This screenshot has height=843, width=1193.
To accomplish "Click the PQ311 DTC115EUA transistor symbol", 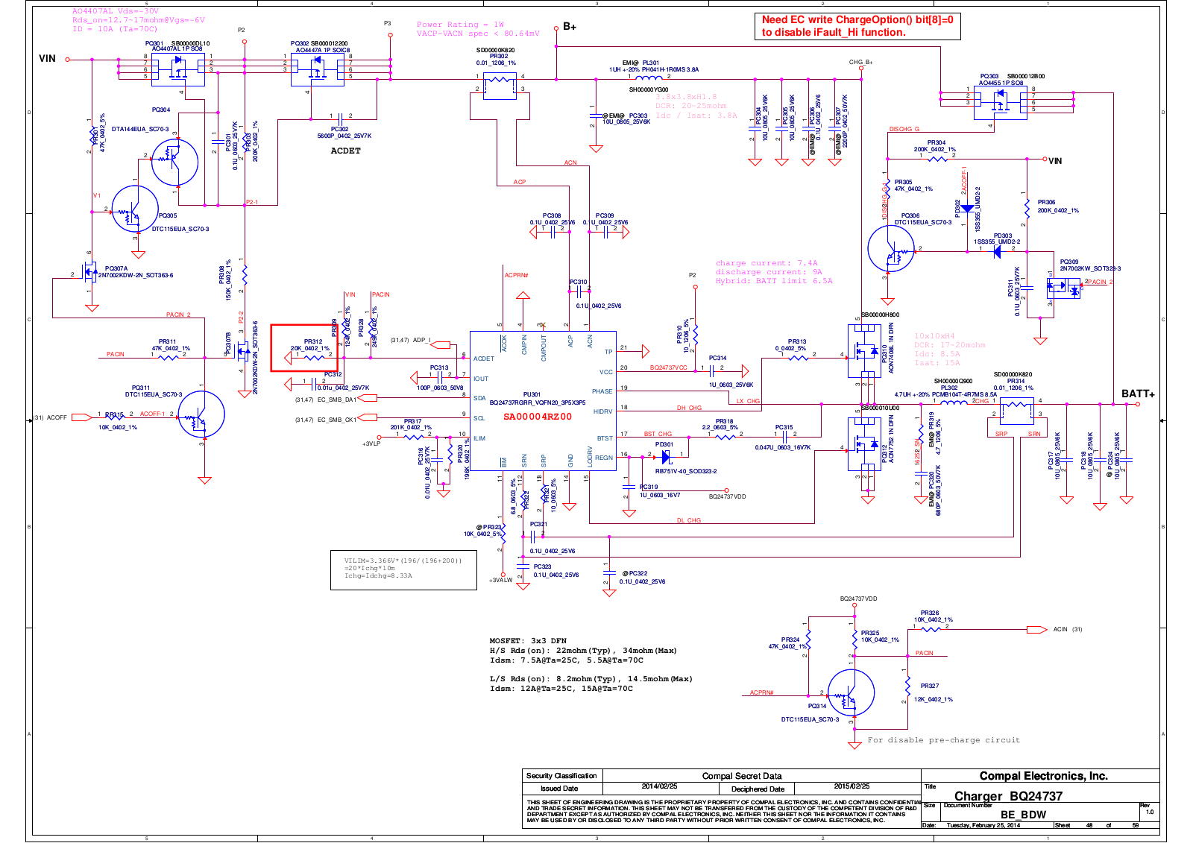I will click(x=201, y=414).
